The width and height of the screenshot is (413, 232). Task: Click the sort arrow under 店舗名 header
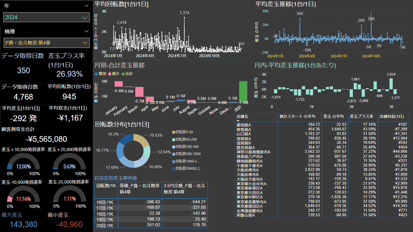pos(238,121)
